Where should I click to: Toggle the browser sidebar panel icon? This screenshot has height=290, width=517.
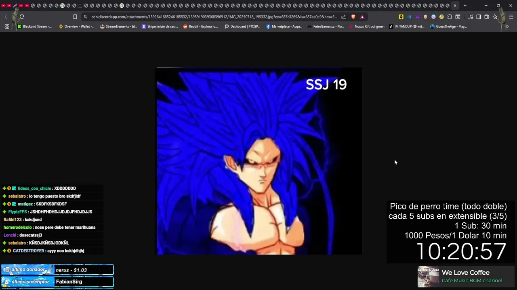point(479,17)
